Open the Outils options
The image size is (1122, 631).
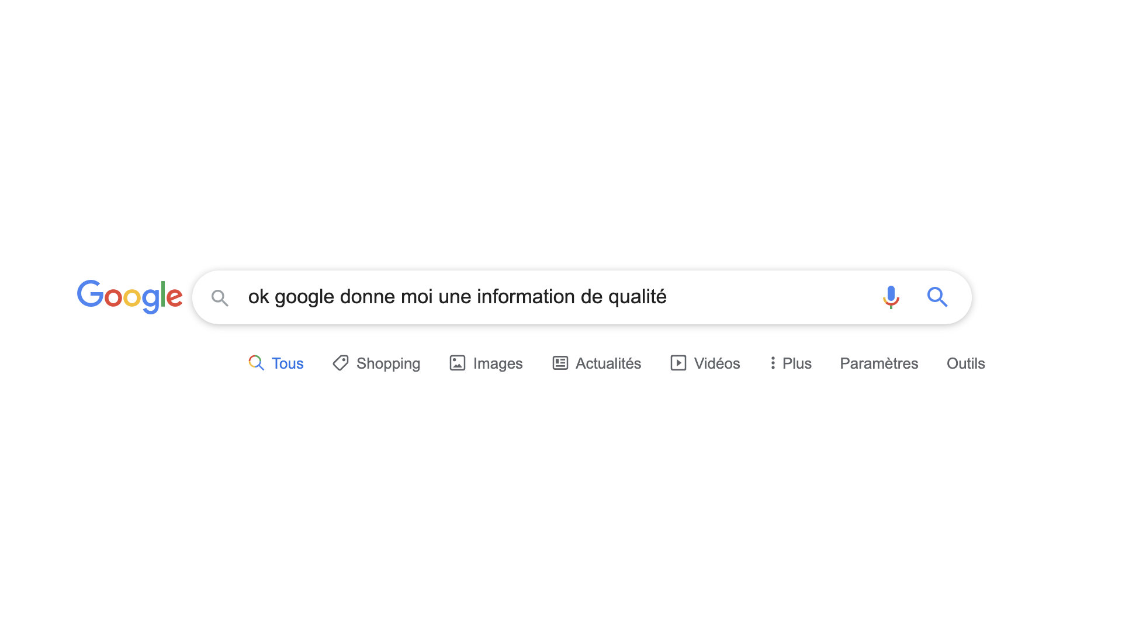[x=966, y=363]
